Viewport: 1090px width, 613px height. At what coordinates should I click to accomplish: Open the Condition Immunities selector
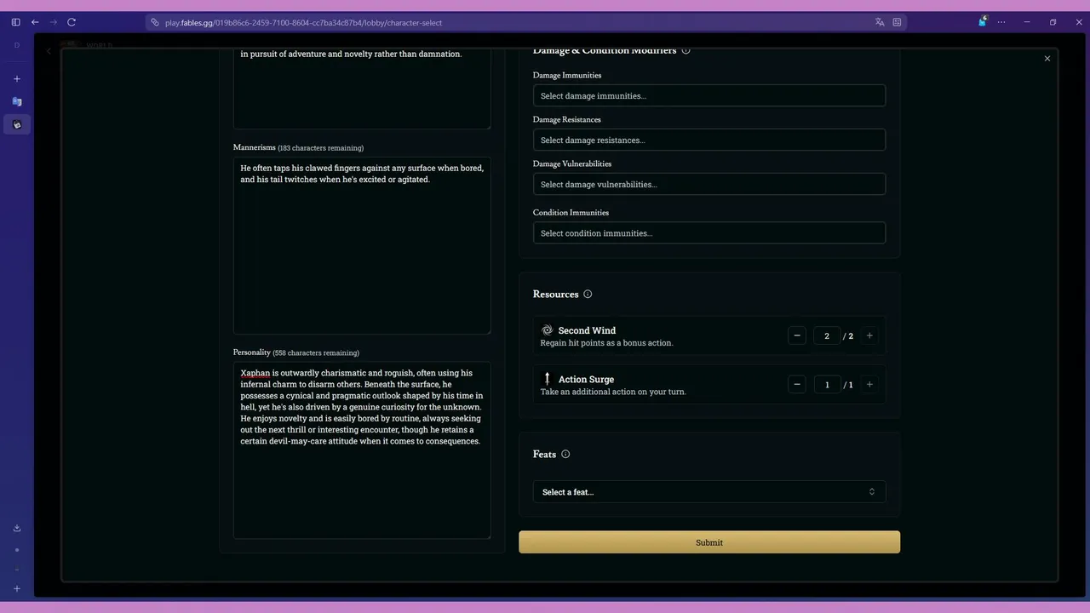click(709, 232)
